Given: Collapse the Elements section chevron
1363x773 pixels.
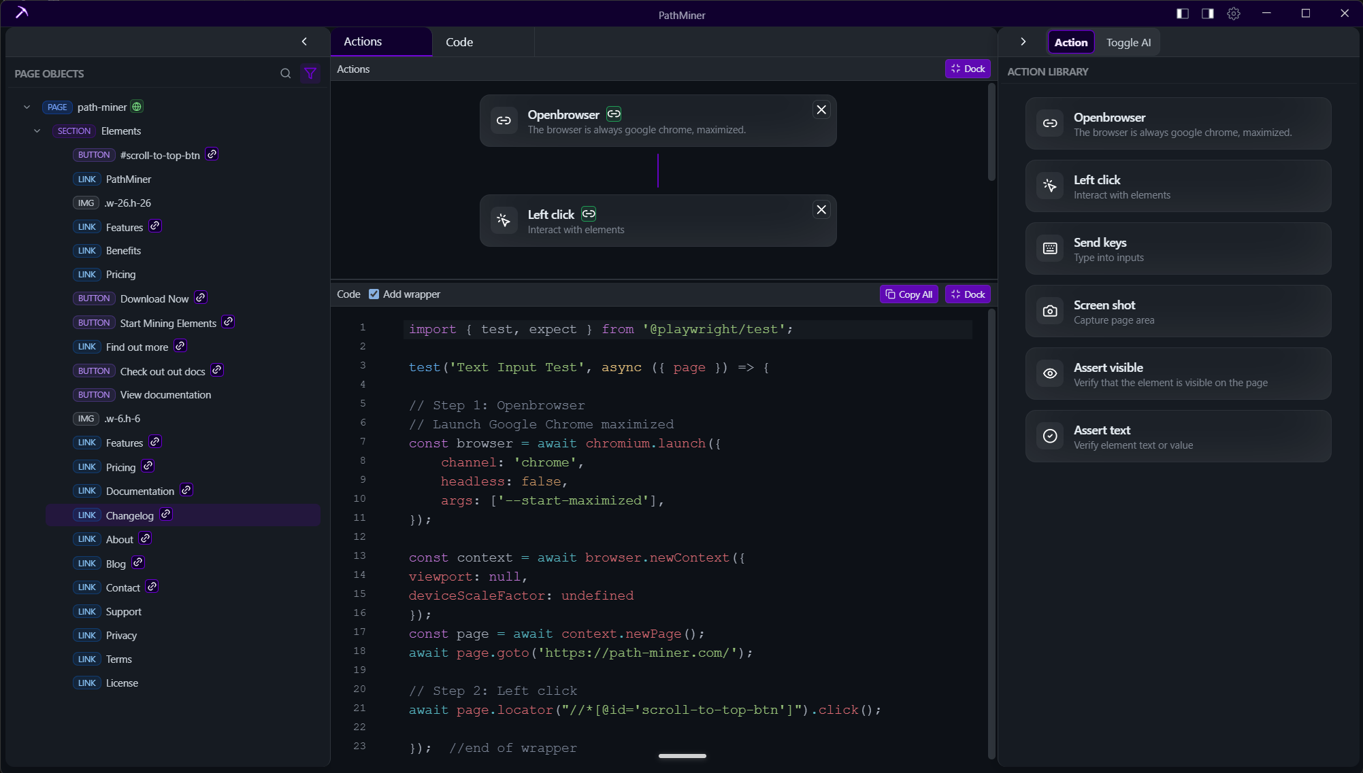Looking at the screenshot, I should point(37,131).
